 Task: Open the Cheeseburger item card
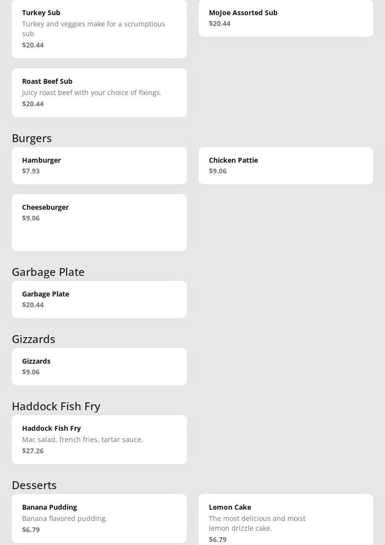click(99, 222)
